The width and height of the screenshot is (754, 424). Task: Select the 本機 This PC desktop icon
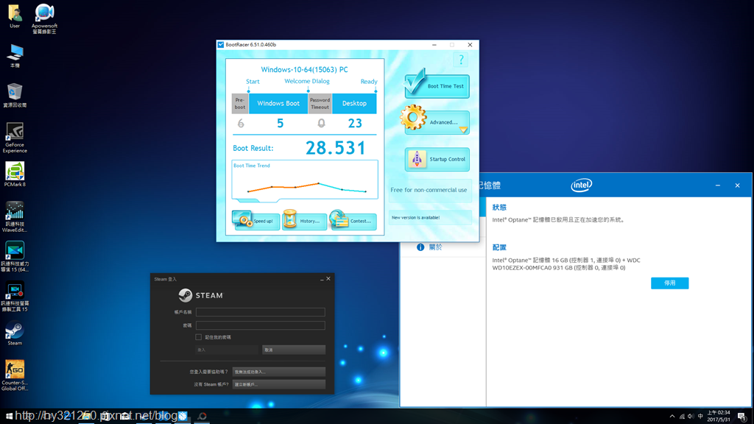pyautogui.click(x=15, y=56)
